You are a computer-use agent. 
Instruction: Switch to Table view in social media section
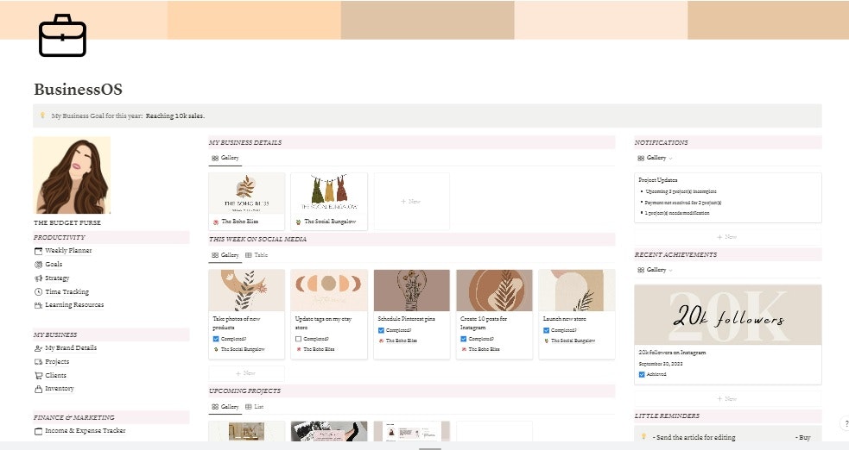pyautogui.click(x=257, y=255)
